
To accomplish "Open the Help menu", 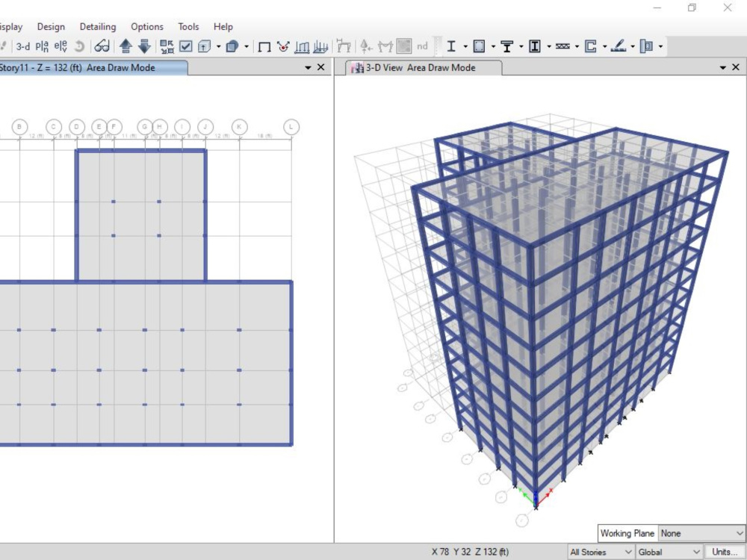I will 223,27.
